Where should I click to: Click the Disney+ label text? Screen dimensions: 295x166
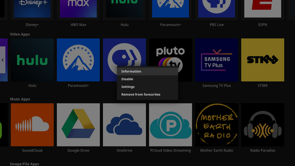32,25
